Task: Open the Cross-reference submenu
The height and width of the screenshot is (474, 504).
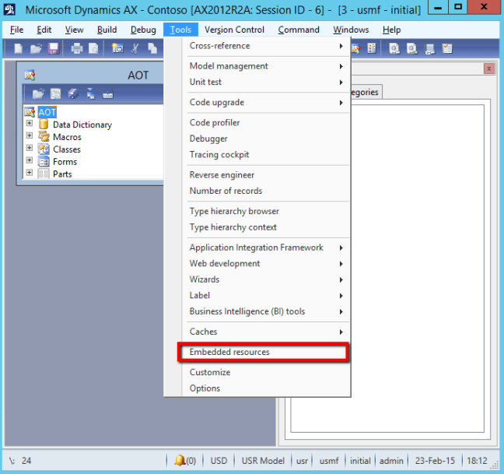Action: pos(266,46)
